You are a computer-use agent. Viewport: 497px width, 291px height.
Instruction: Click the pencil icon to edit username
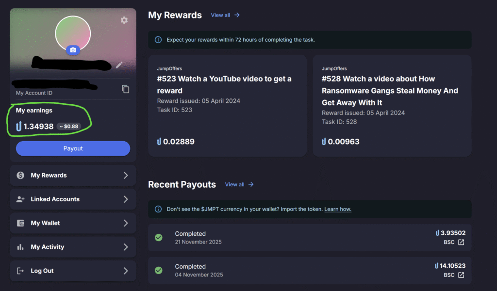(119, 65)
